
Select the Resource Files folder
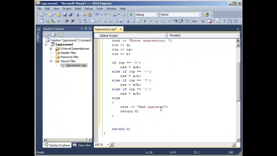click(x=70, y=57)
